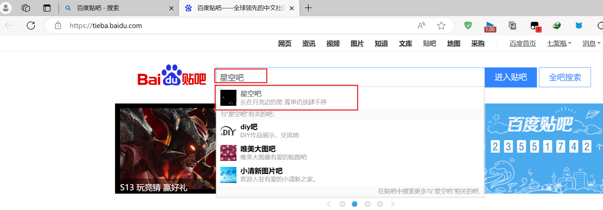Click the Baidu 贴吧 logo

click(x=172, y=75)
